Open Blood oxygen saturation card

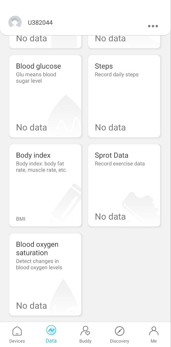(x=45, y=275)
